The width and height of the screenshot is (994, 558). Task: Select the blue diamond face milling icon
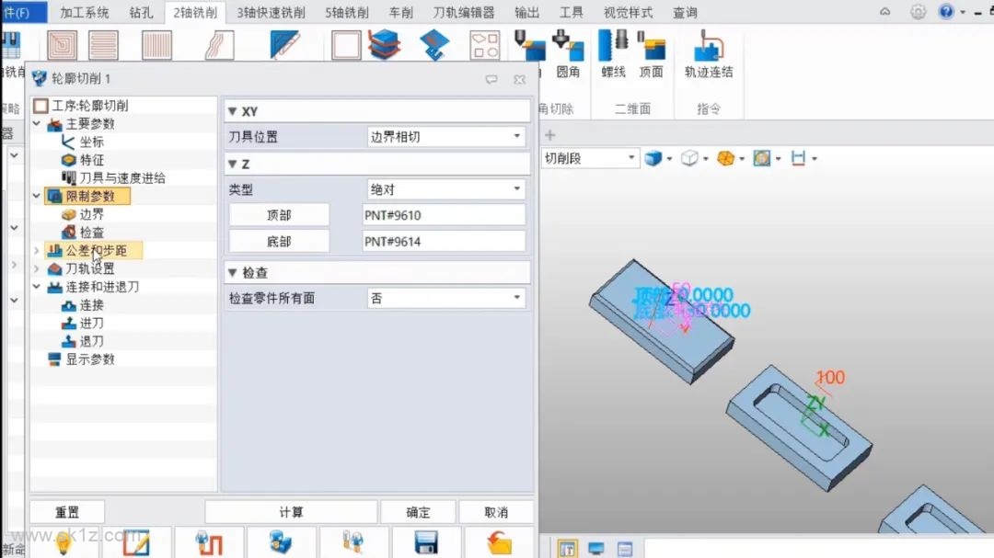tap(434, 46)
